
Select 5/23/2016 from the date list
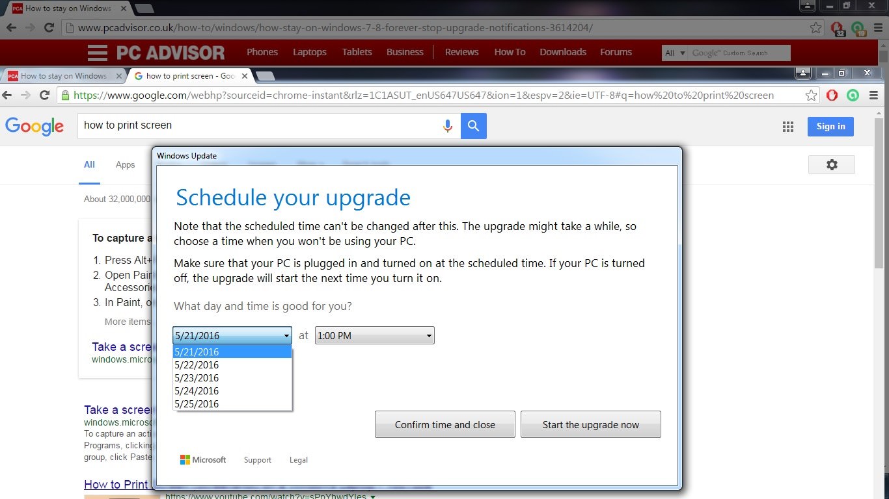[232, 377]
